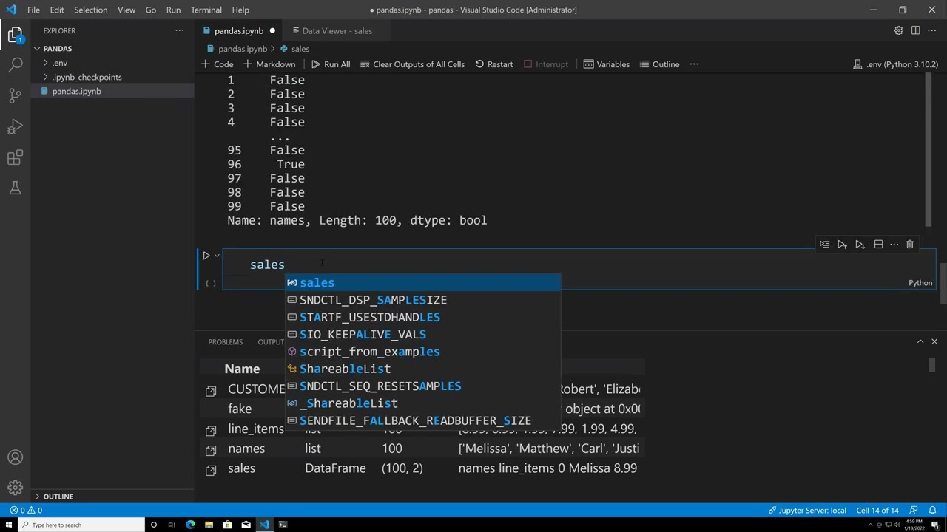Maximize the bottom panel size
This screenshot has width=947, height=532.
click(x=920, y=341)
